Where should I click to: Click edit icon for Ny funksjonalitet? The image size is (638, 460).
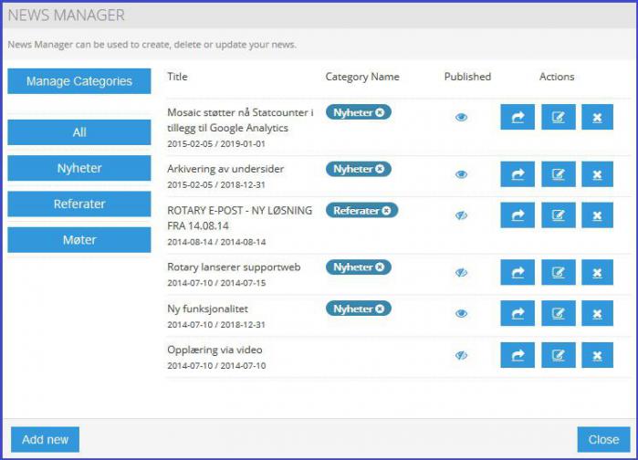coord(558,314)
